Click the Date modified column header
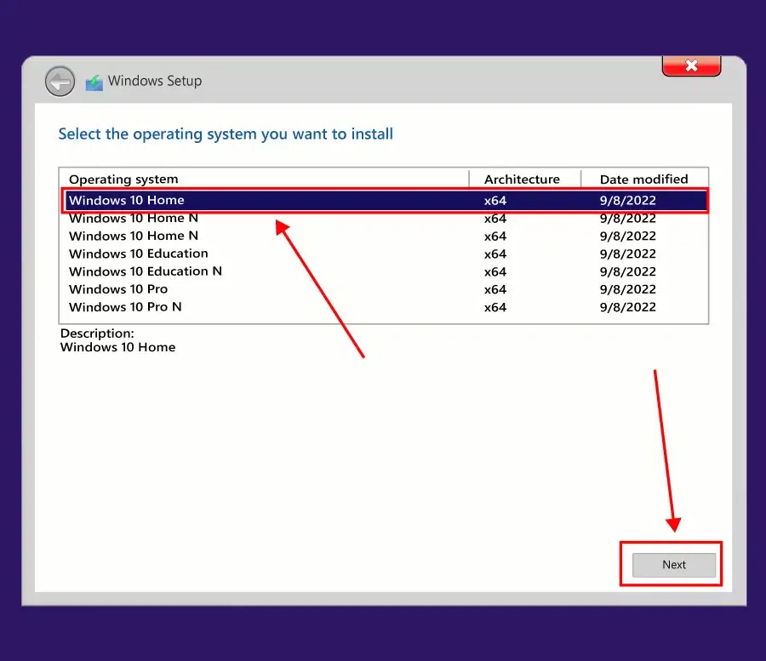Screen dimensions: 766x661 644,179
